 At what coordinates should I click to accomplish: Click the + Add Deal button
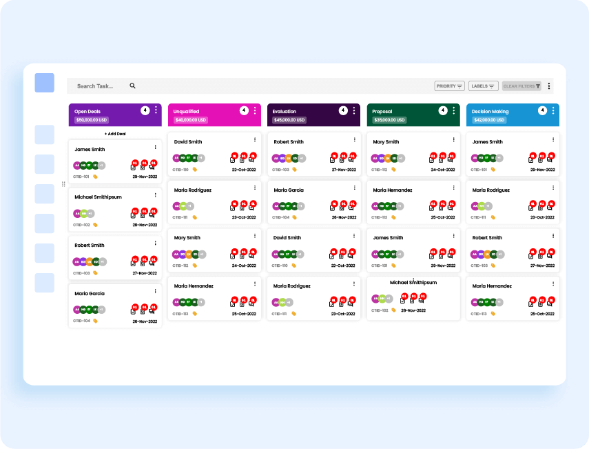115,134
